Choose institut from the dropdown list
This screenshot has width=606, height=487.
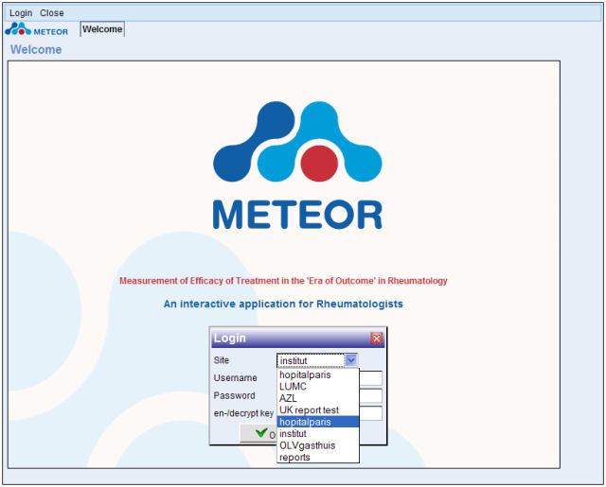click(294, 434)
